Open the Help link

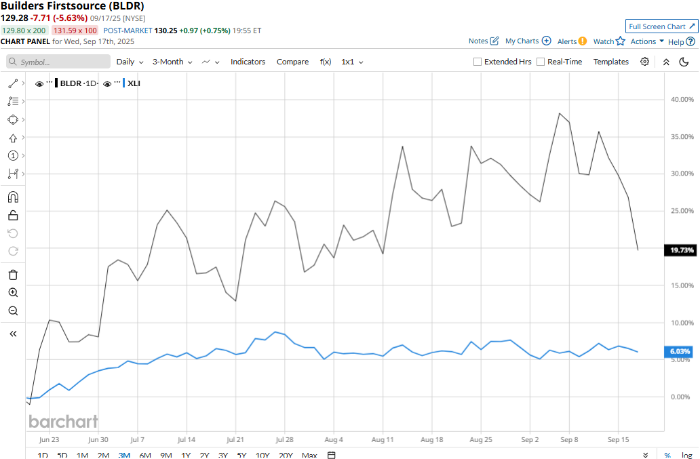(x=681, y=41)
